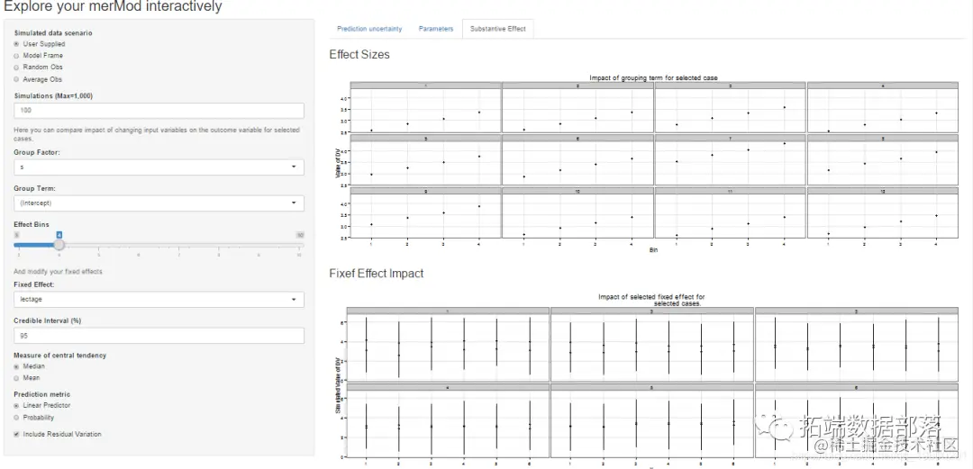This screenshot has width=973, height=469.
Task: Open the Substantive Effect tab
Action: [497, 29]
